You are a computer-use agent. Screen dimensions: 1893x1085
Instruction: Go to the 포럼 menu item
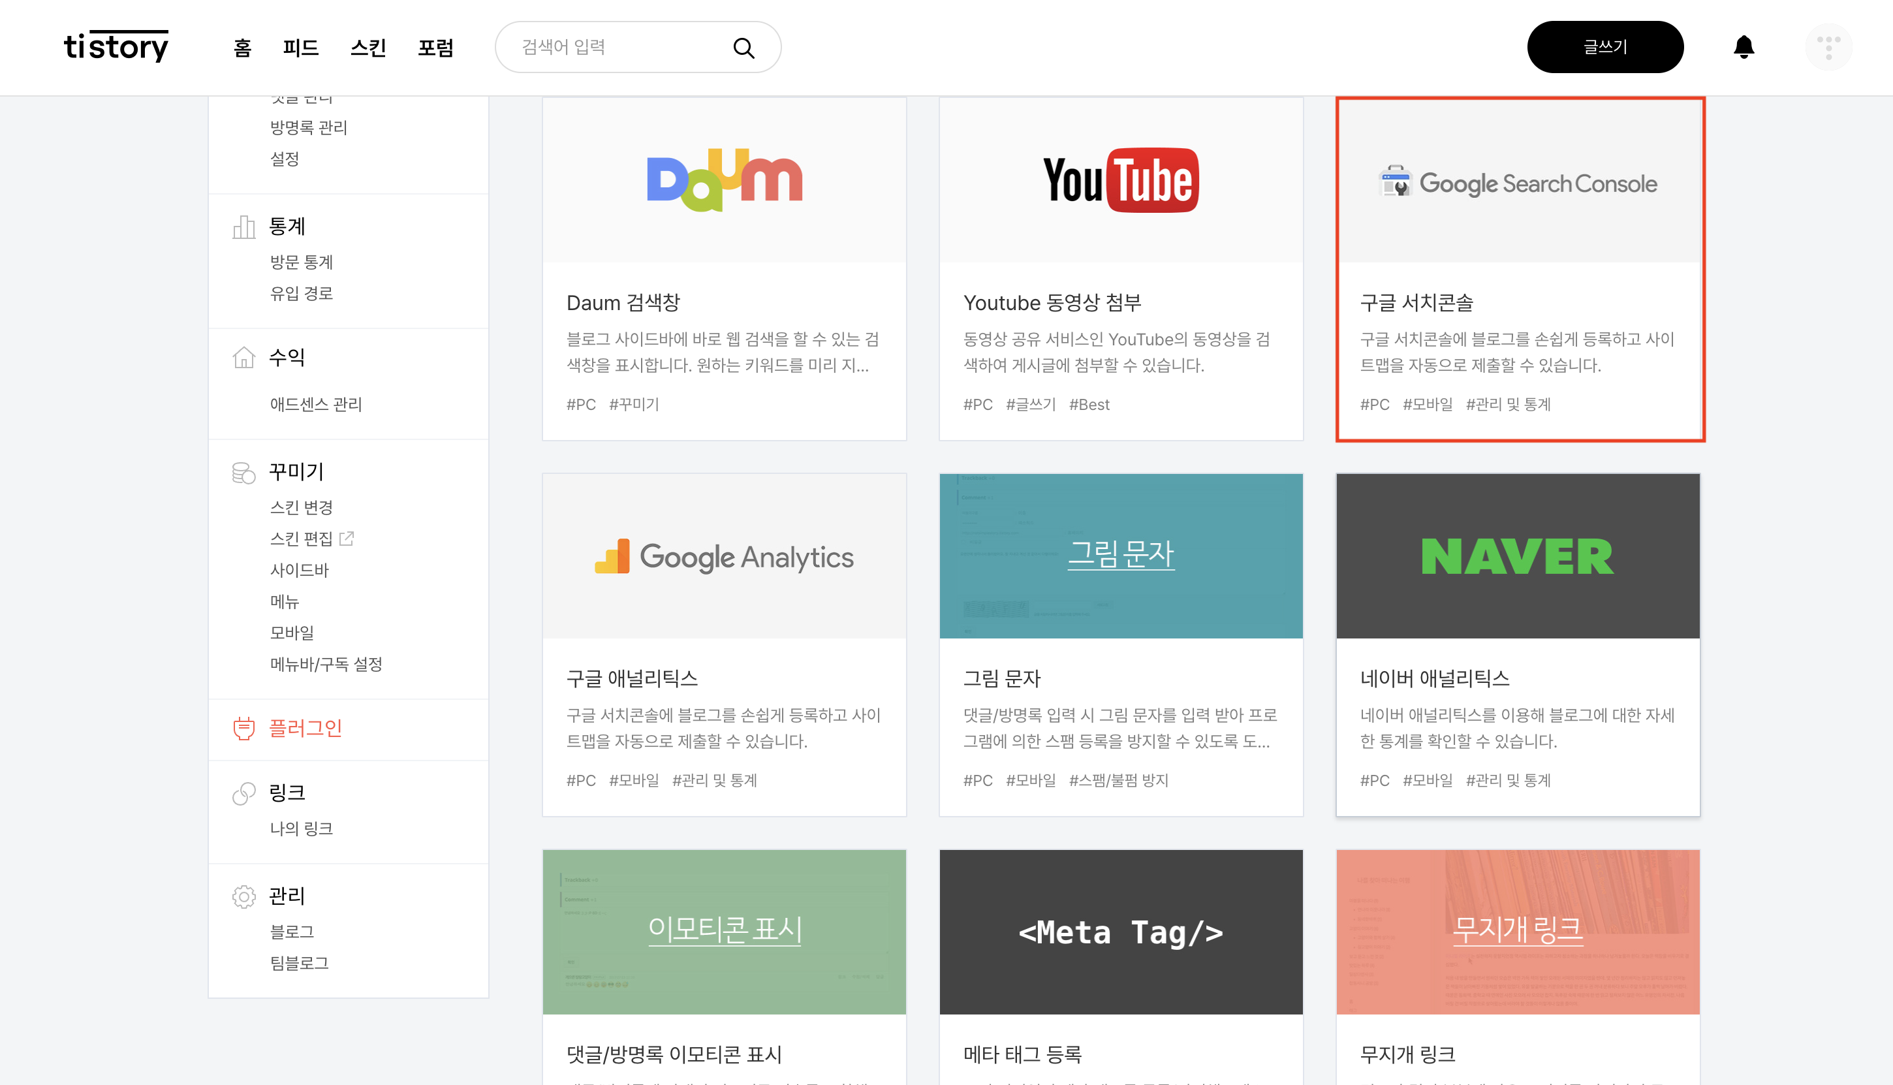pos(435,48)
